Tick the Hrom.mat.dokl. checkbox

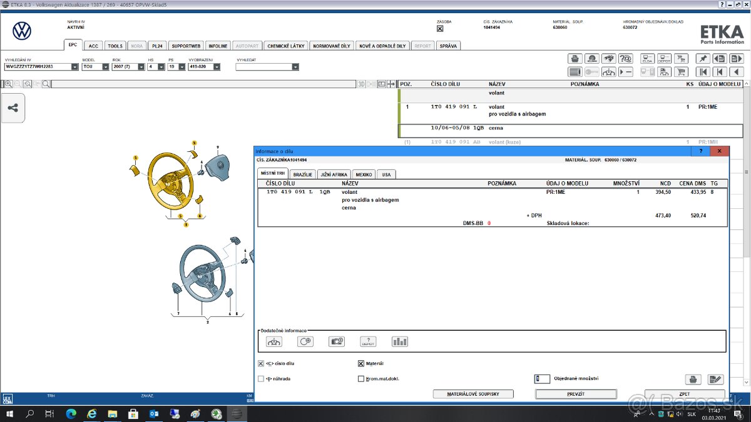click(x=361, y=379)
